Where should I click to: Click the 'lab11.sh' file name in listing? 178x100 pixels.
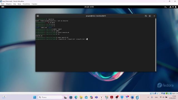[44, 27]
